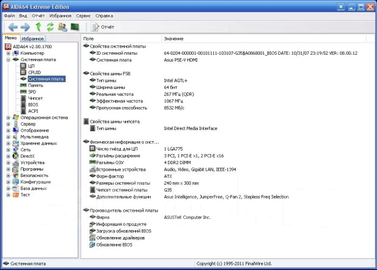Select Число гнёзд для ЦП row
The image size is (377, 270).
[x=136, y=149]
